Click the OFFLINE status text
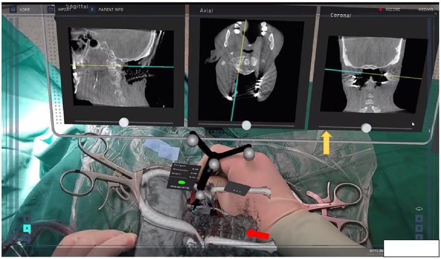This screenshot has height=259, width=441. pos(377,251)
